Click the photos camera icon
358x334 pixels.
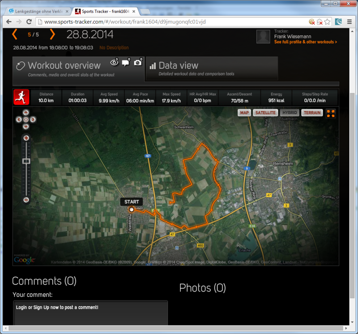(x=138, y=62)
